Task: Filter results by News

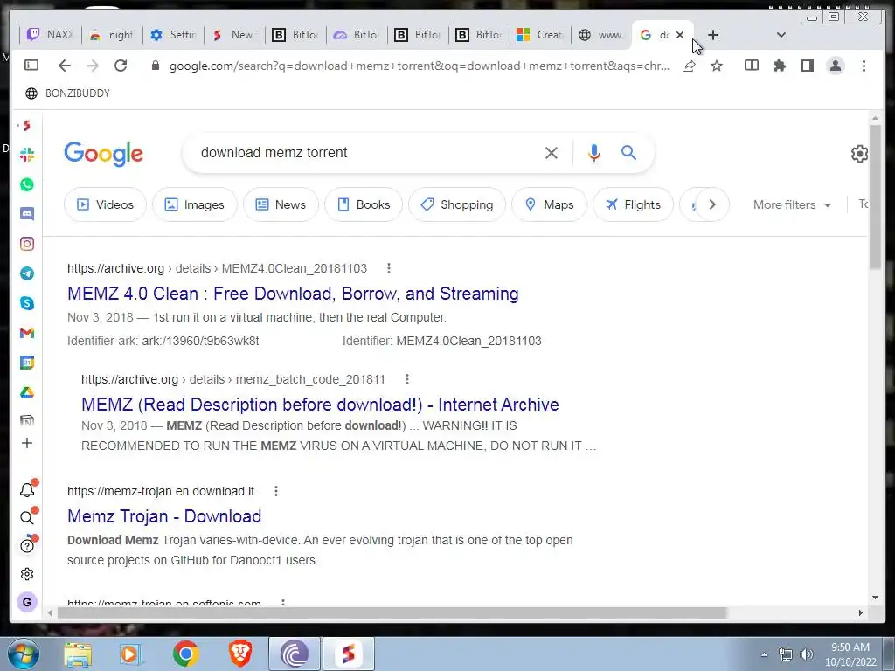Action: coord(281,204)
